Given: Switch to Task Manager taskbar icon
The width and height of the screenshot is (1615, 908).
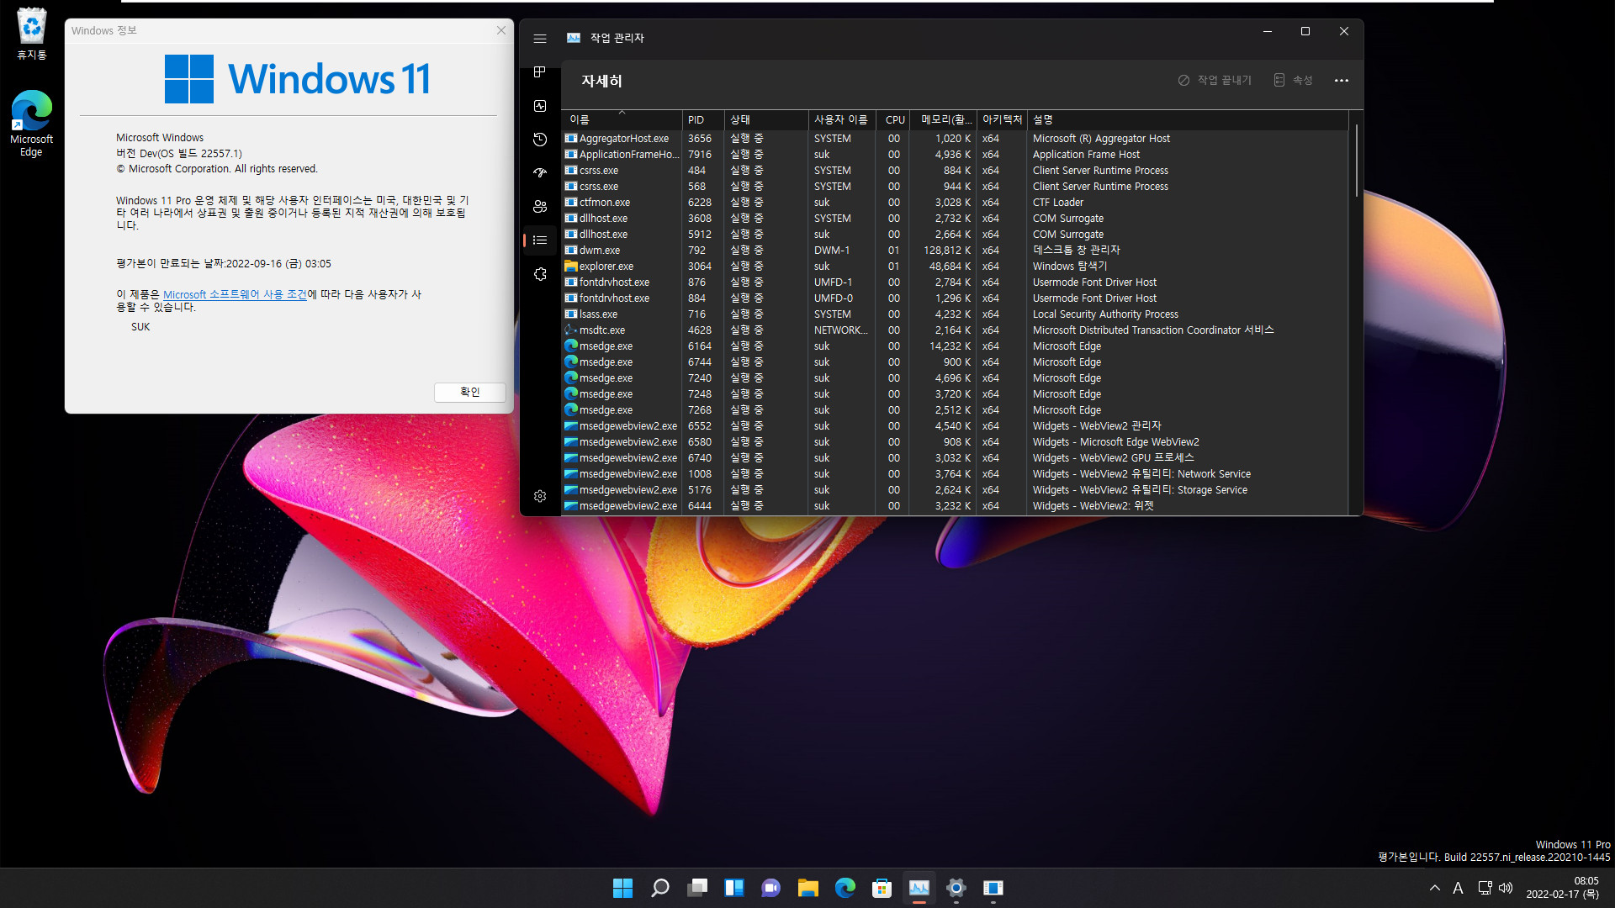Looking at the screenshot, I should pos(919,888).
